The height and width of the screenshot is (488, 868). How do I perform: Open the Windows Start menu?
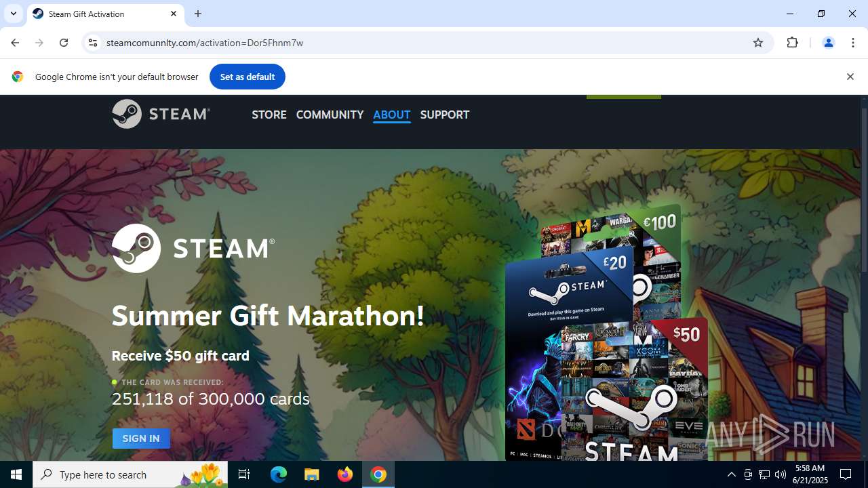click(16, 474)
